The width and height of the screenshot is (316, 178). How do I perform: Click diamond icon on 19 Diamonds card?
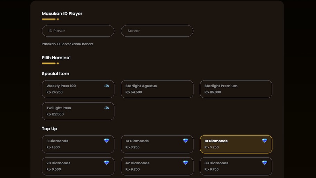click(x=265, y=141)
